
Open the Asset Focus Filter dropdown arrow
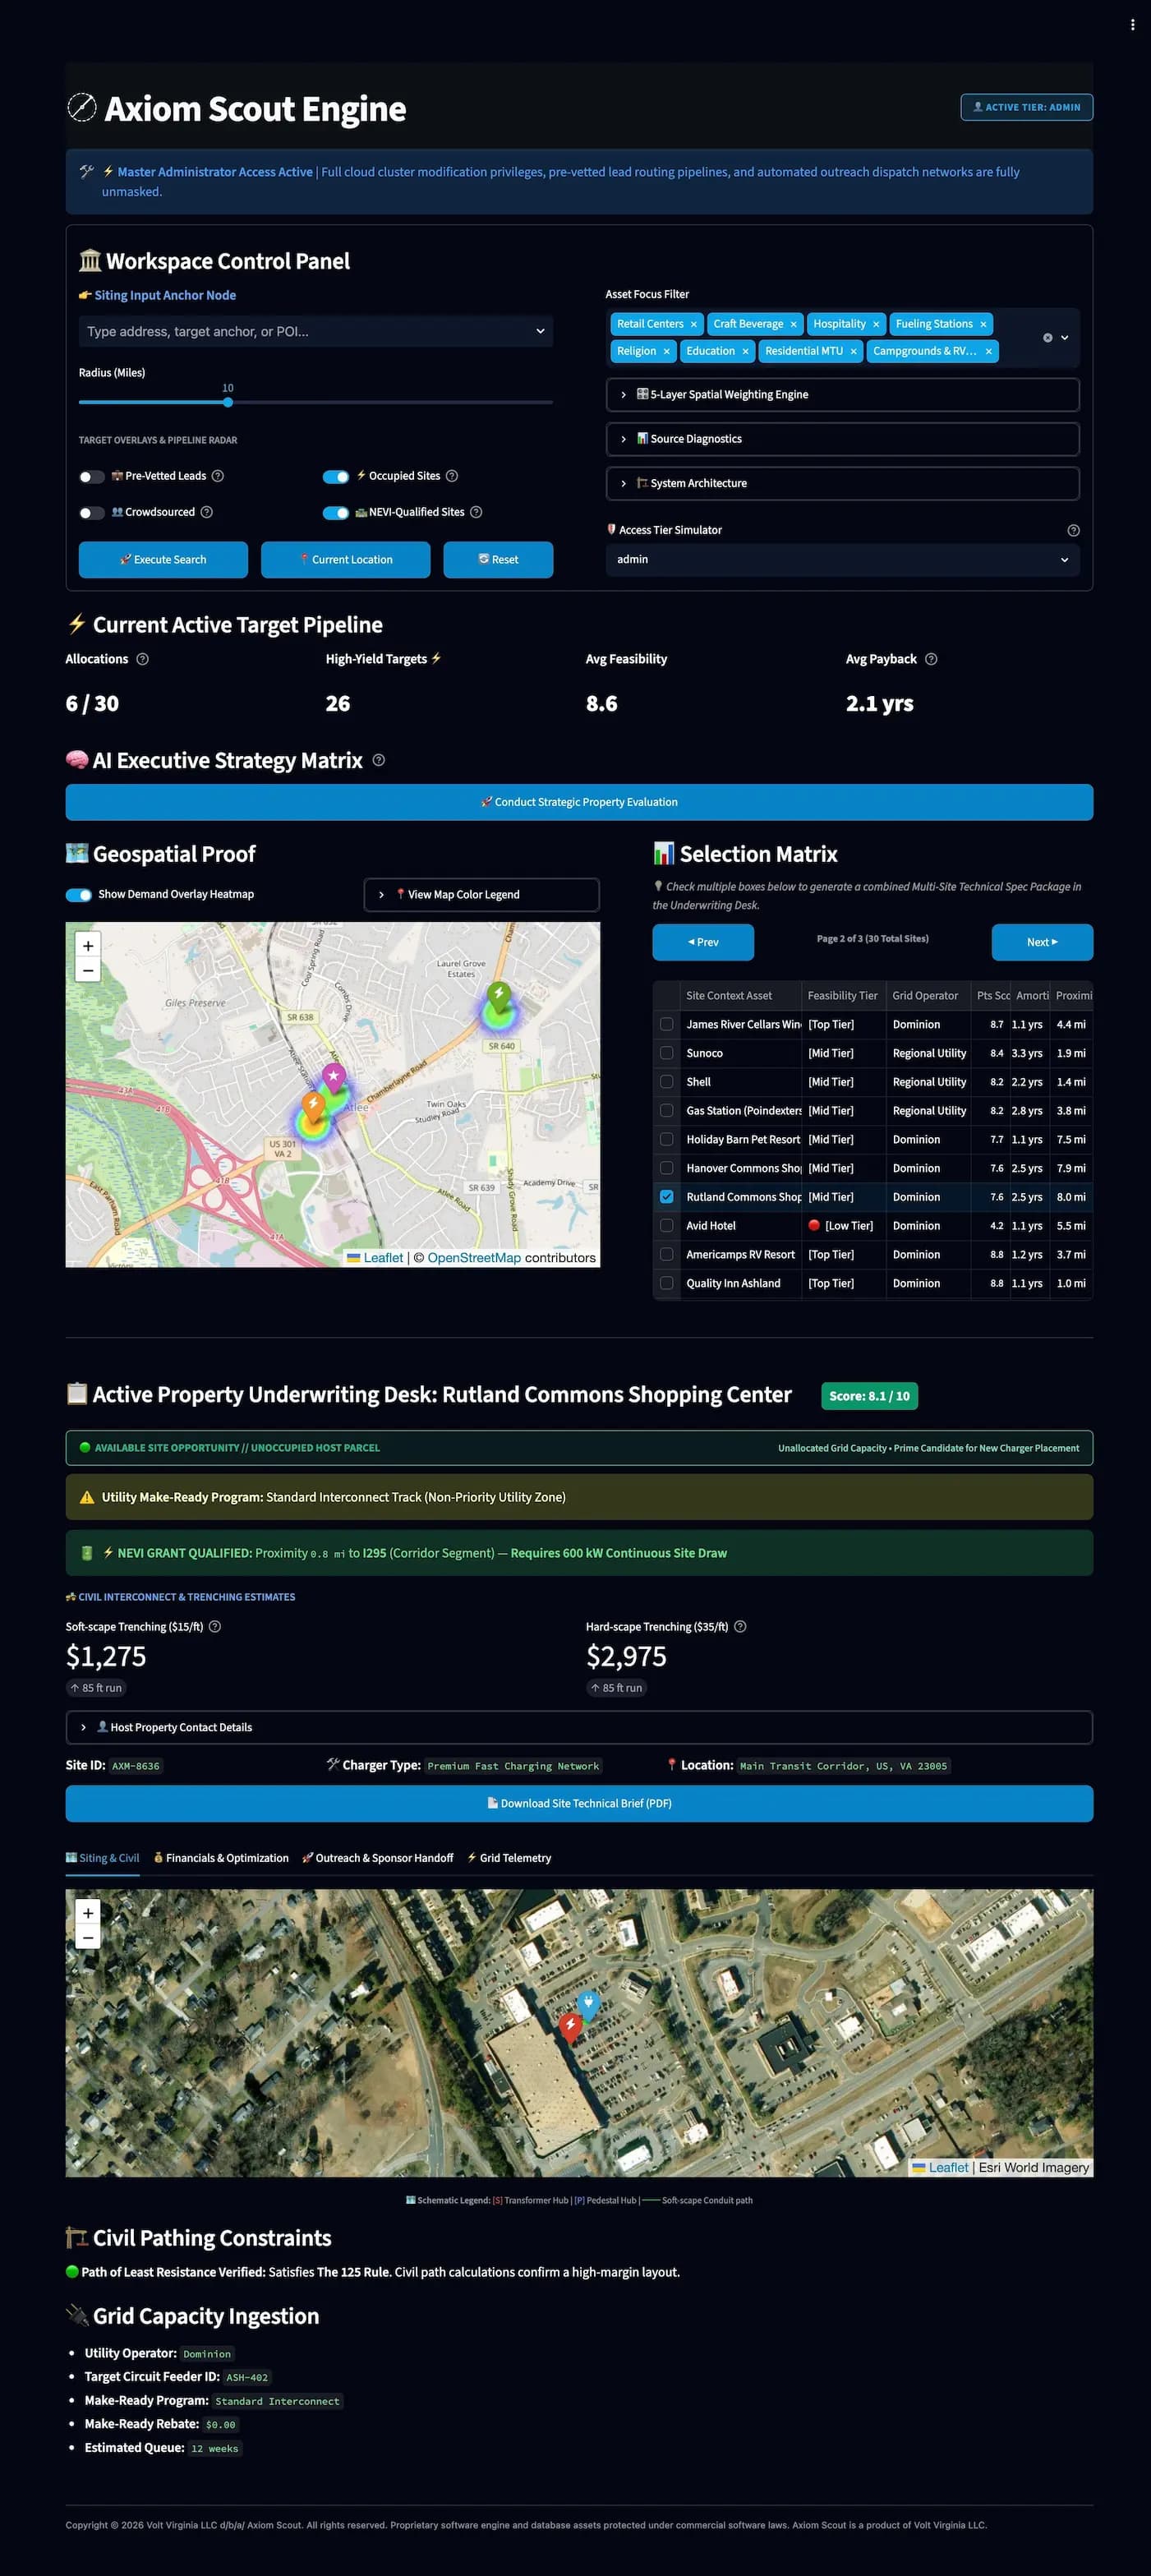tap(1065, 338)
